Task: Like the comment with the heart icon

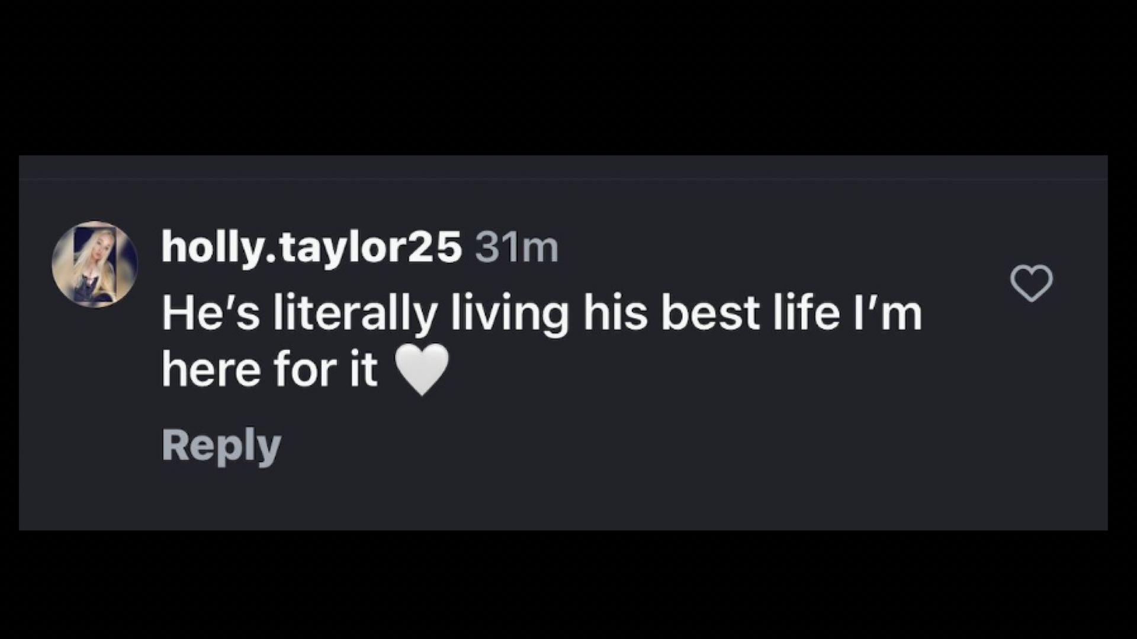Action: point(1031,283)
